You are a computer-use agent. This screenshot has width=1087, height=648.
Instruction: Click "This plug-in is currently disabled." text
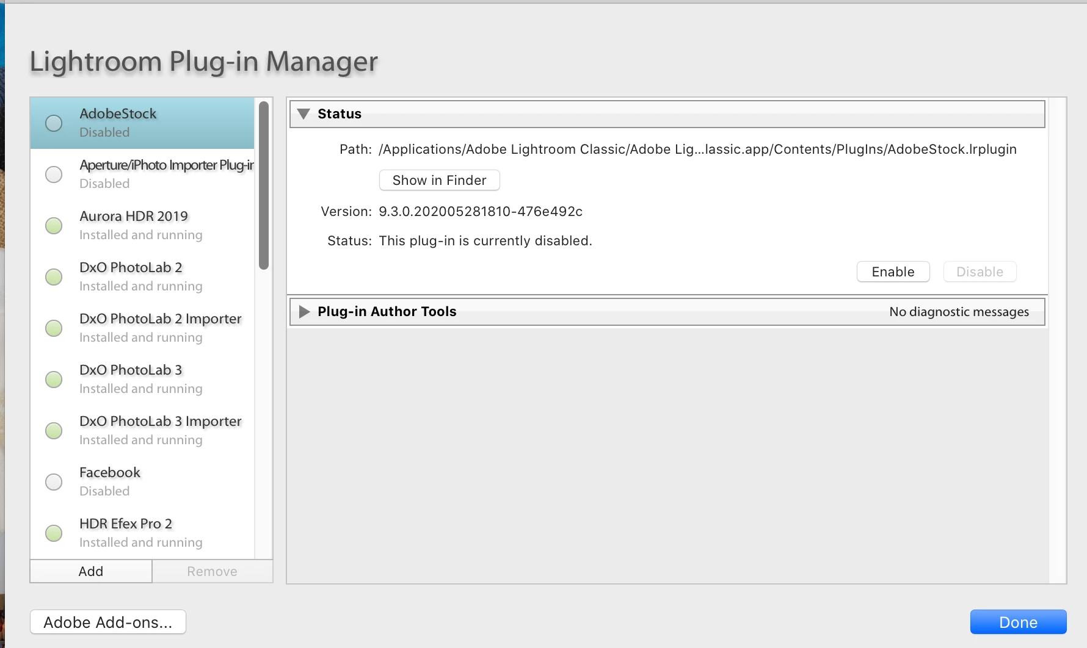click(x=485, y=241)
